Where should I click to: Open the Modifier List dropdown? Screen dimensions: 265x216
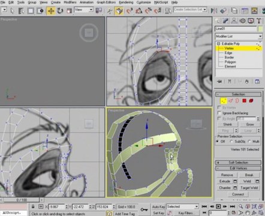point(239,37)
